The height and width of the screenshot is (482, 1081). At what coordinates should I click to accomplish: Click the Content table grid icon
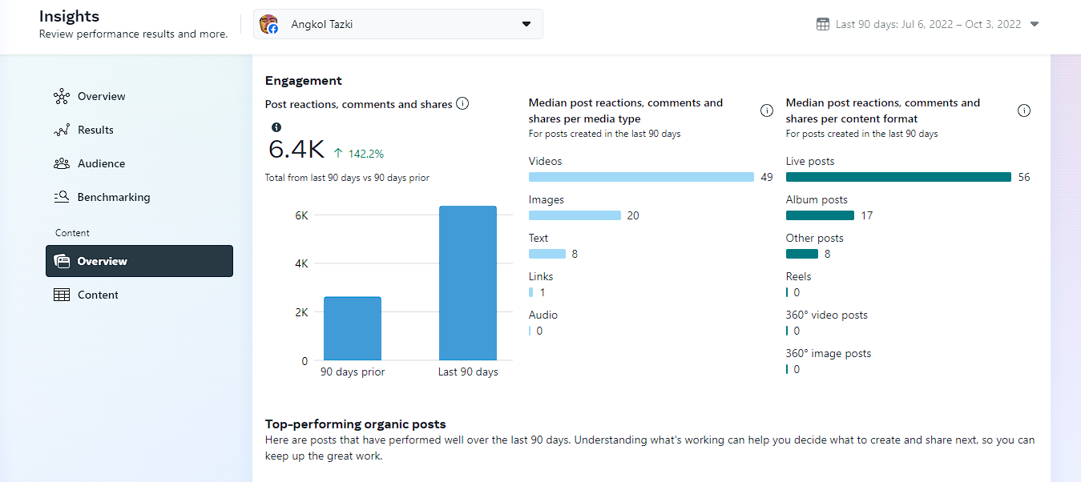pos(62,295)
